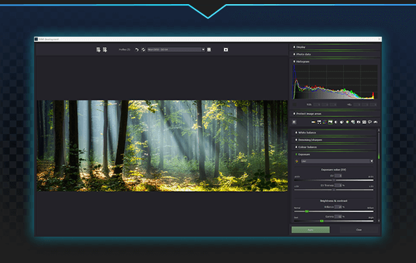Open the Nikon D850 profile dropdown
This screenshot has width=416, height=263.
tap(176, 50)
